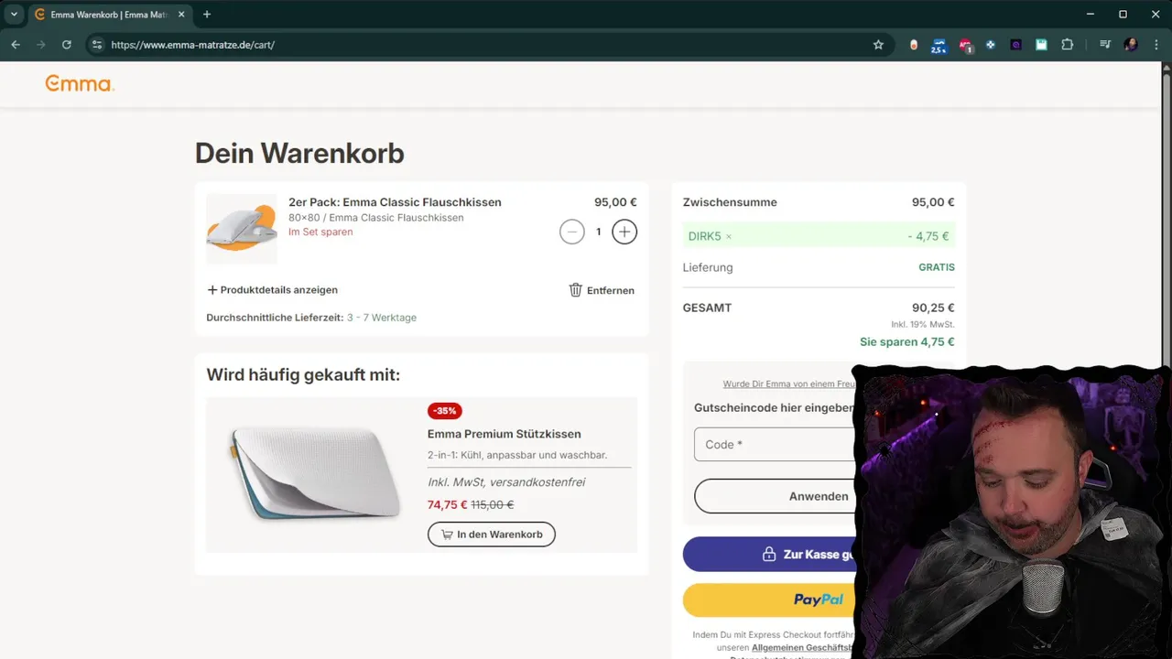Screen dimensions: 1172x659
Task: Close the Emma Warenkorb tab
Action: click(x=183, y=15)
